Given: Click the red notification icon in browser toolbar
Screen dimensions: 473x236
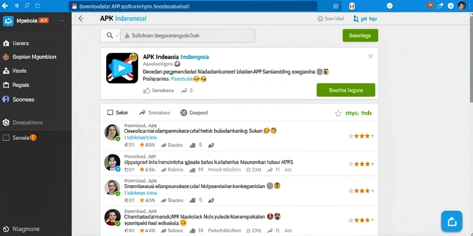Looking at the screenshot, I should 430,6.
